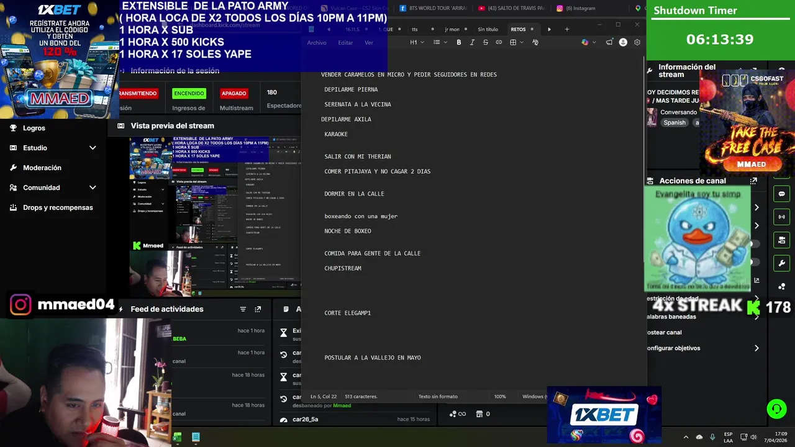Open the Archivo menu
Image resolution: width=795 pixels, height=447 pixels.
pos(317,43)
